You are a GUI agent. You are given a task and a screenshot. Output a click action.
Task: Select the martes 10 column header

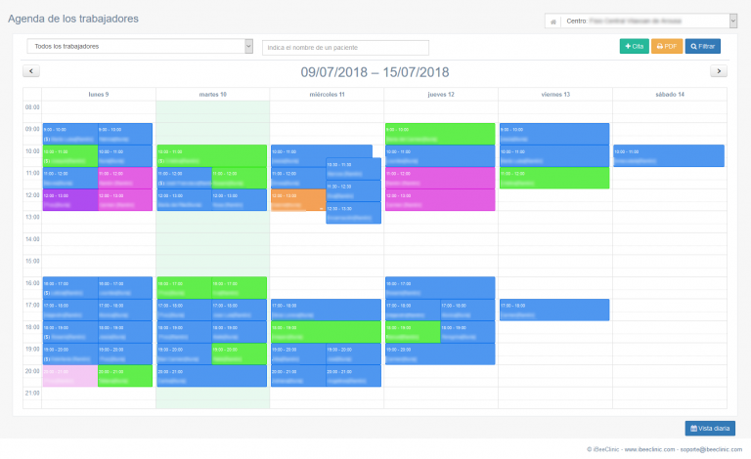click(212, 94)
